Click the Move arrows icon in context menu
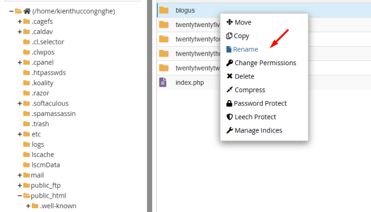371x212 pixels. tap(229, 22)
